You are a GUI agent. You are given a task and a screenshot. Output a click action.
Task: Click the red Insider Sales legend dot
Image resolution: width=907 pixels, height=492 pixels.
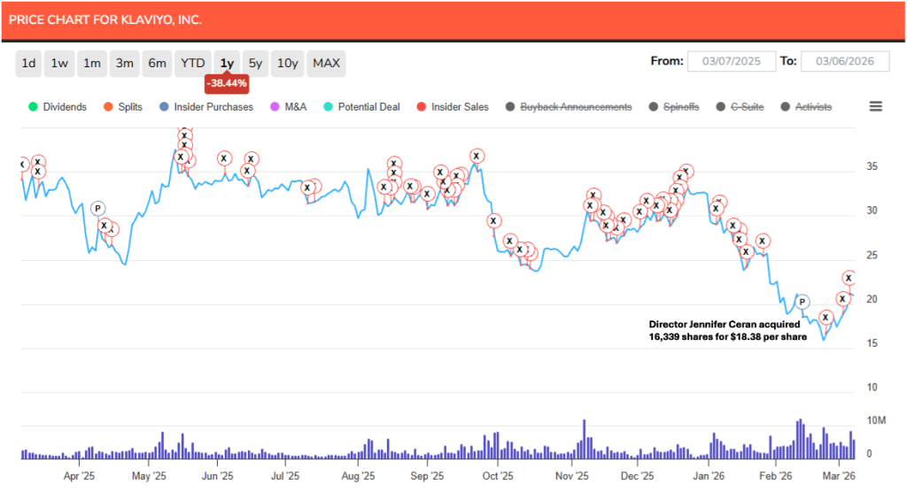[x=421, y=107]
